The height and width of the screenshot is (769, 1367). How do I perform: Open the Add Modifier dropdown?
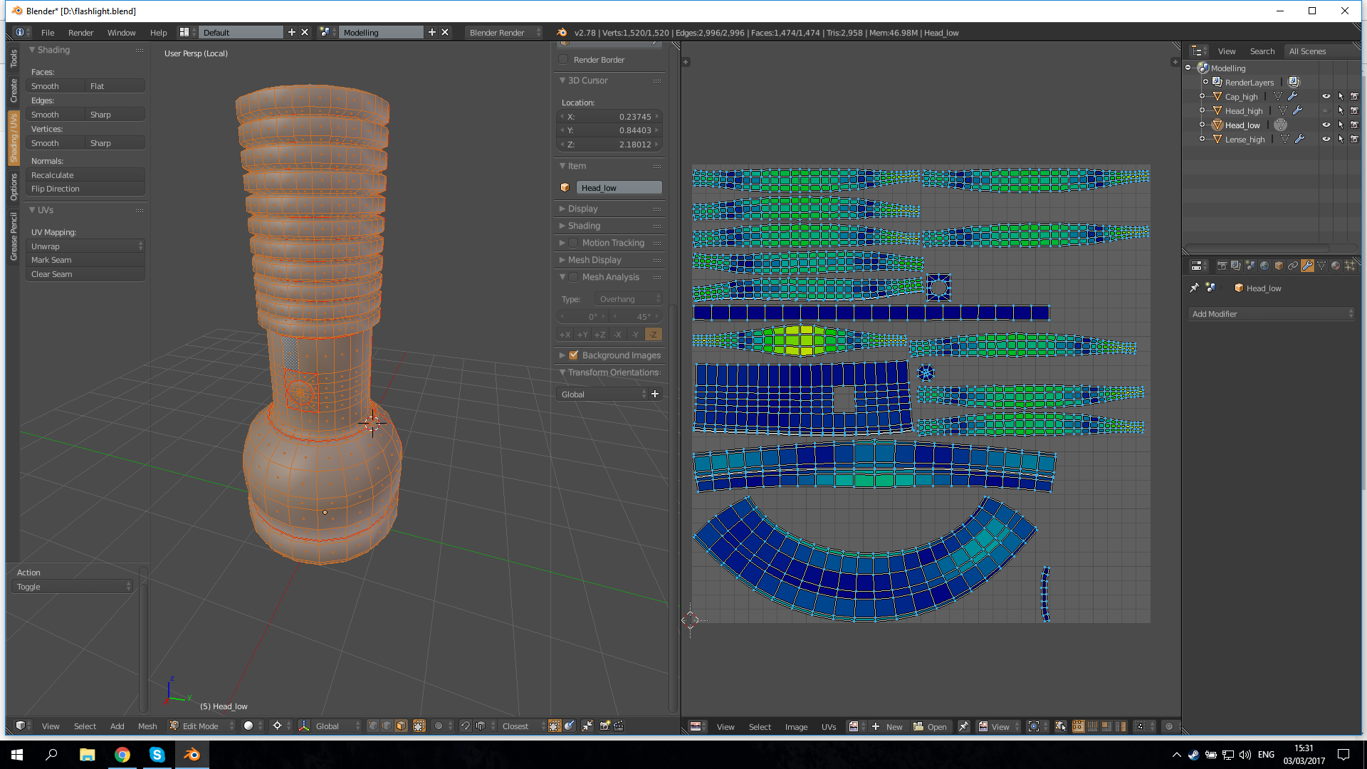(x=1272, y=314)
